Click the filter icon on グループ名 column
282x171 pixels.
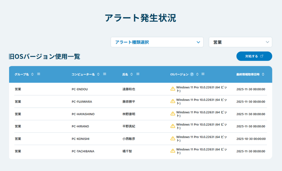coord(38,74)
